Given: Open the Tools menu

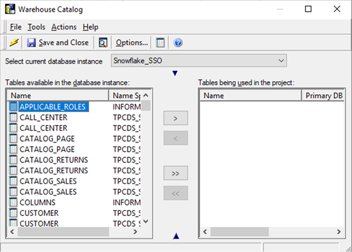Looking at the screenshot, I should pos(36,27).
